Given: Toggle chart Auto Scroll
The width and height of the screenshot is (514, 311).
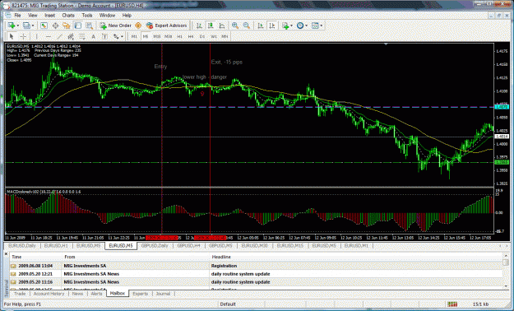Looking at the screenshot, I should click(x=261, y=26).
